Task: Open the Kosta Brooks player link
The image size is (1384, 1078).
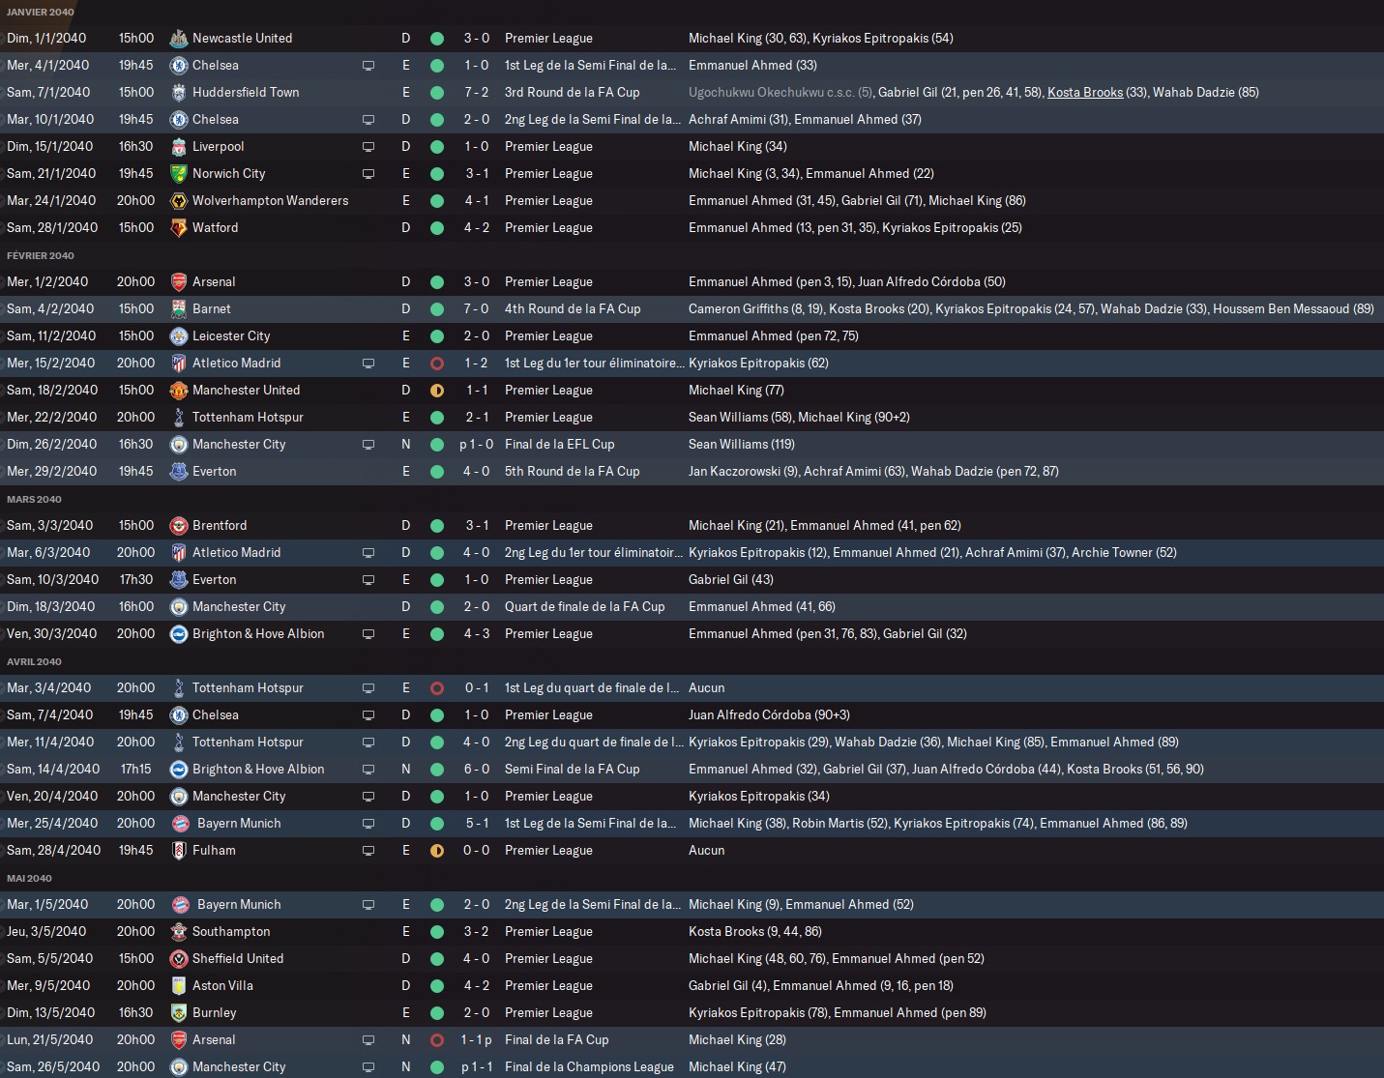Action: point(1085,93)
